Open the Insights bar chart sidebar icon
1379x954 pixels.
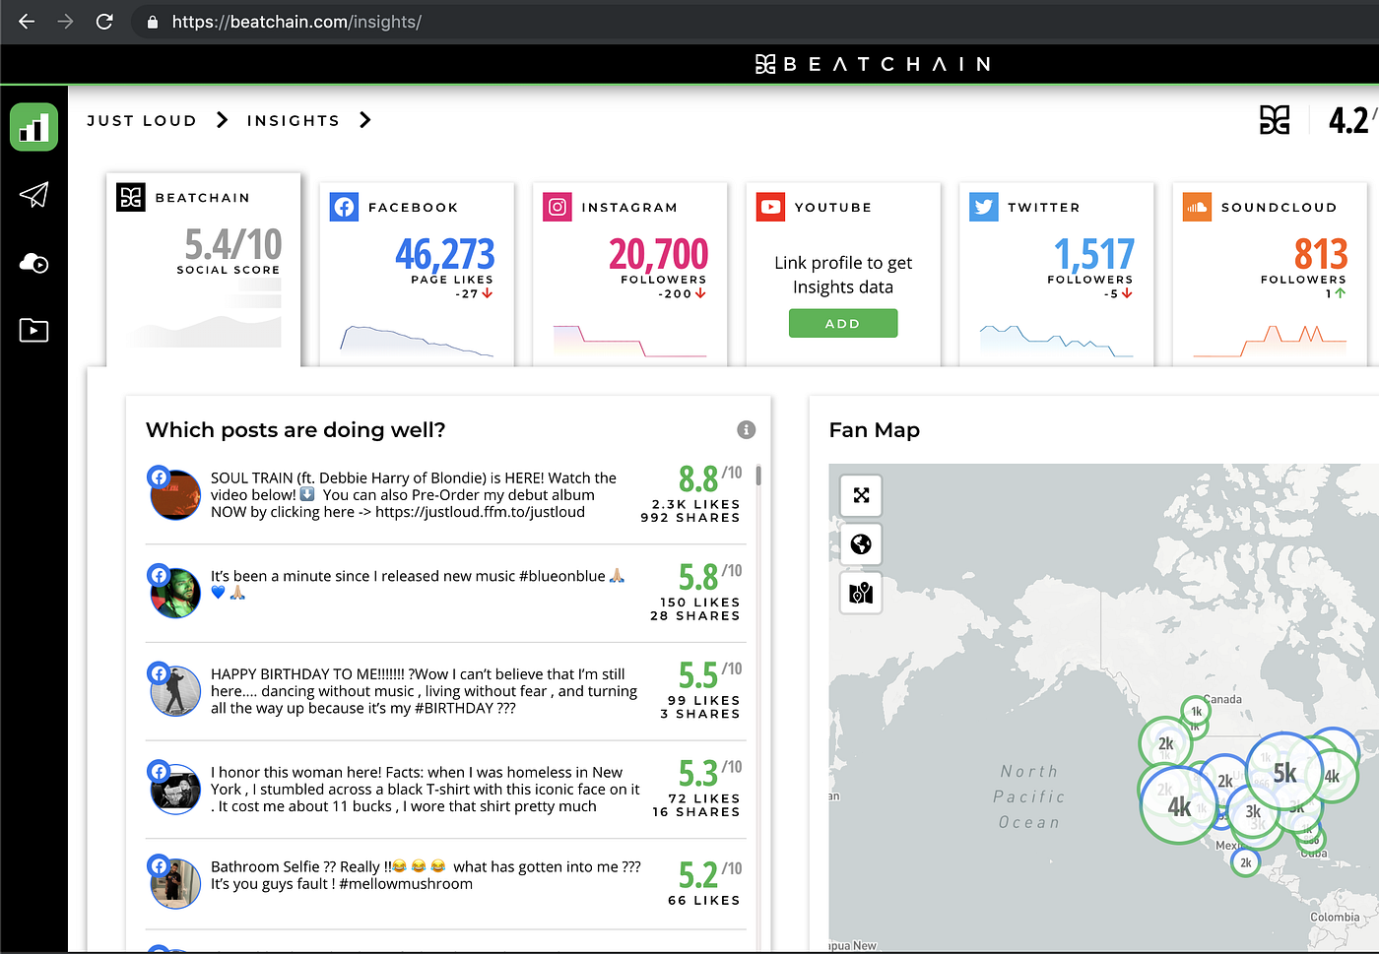point(34,127)
